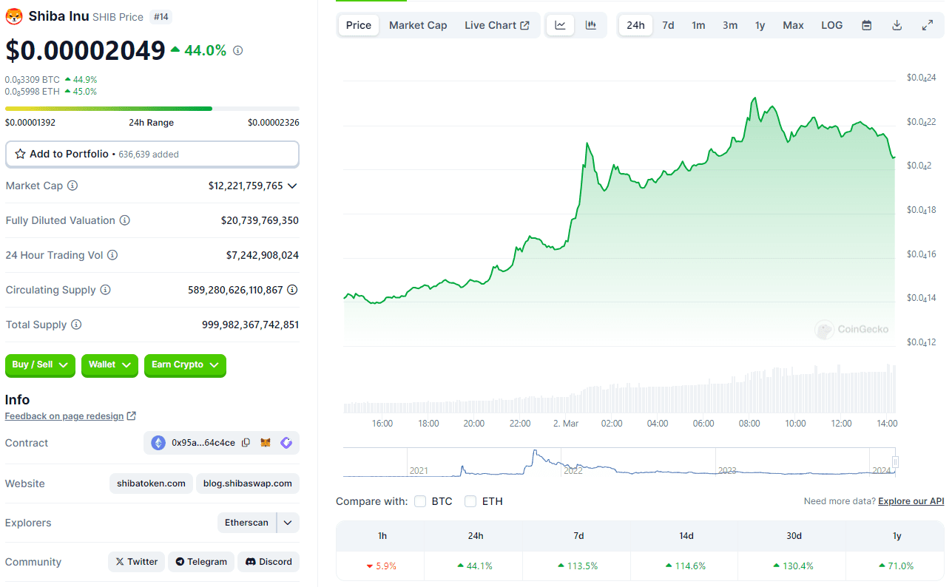Image resolution: width=952 pixels, height=587 pixels.
Task: Show 24 Hour Trading Vol info icon
Action: [112, 255]
